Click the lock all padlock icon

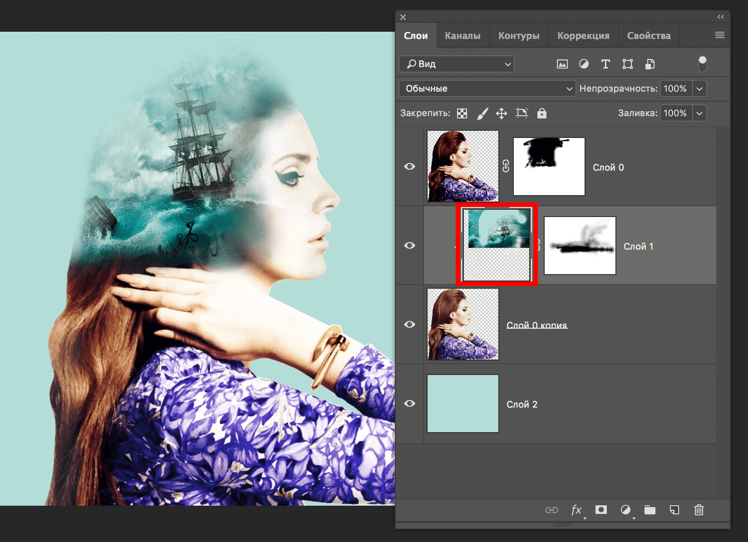541,113
